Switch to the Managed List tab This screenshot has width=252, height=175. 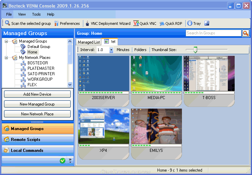click(x=89, y=42)
